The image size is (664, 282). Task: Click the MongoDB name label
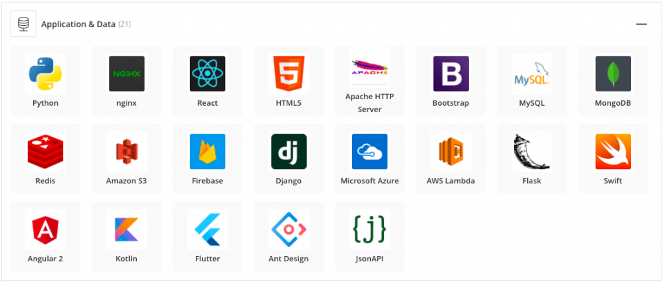[613, 103]
